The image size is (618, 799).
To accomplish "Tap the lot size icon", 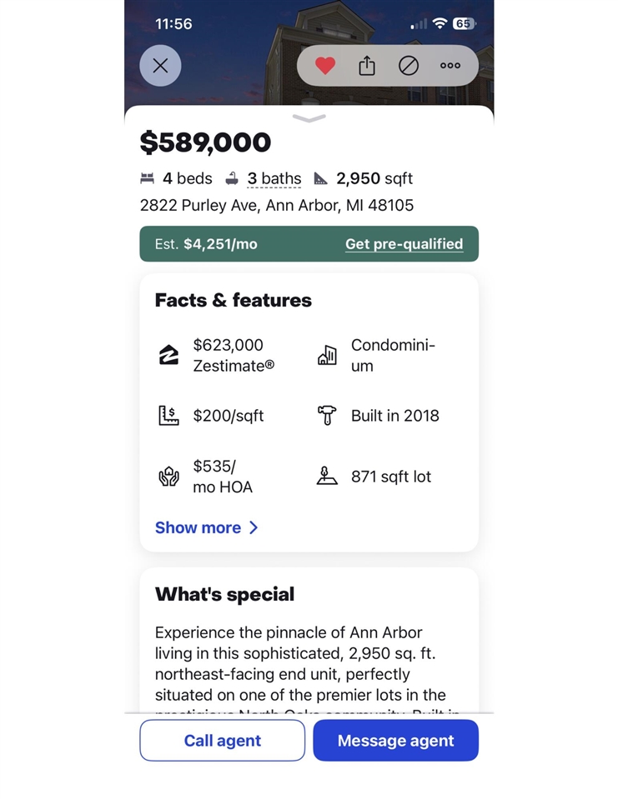I will tap(327, 477).
